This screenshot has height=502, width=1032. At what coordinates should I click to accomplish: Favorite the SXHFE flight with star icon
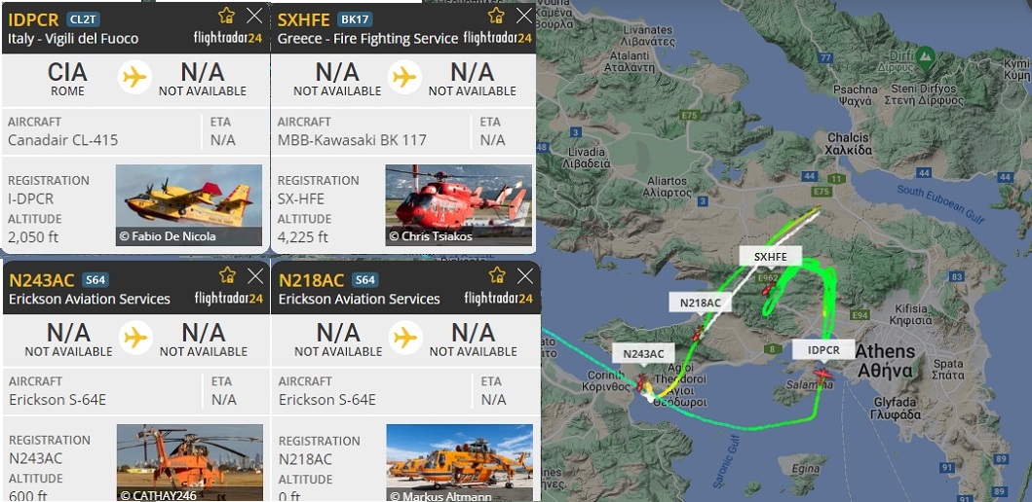click(x=496, y=16)
